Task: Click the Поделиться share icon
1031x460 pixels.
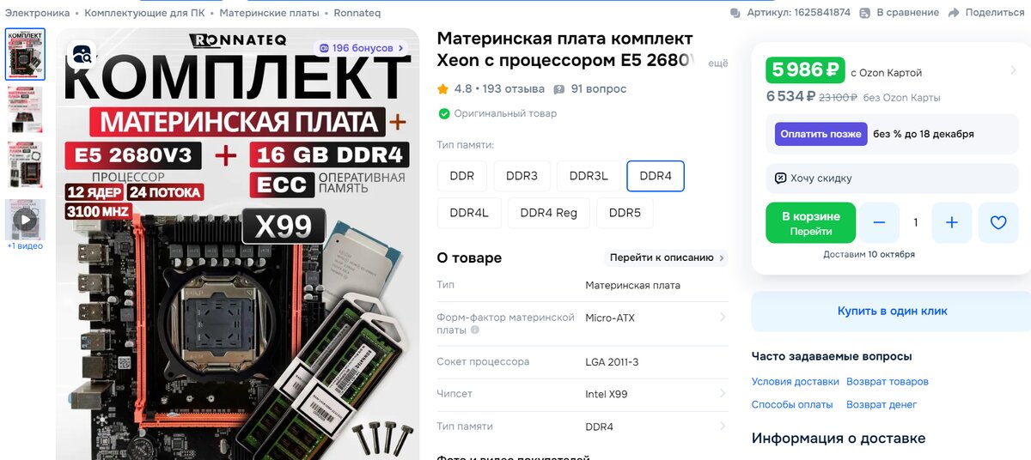Action: tap(954, 13)
